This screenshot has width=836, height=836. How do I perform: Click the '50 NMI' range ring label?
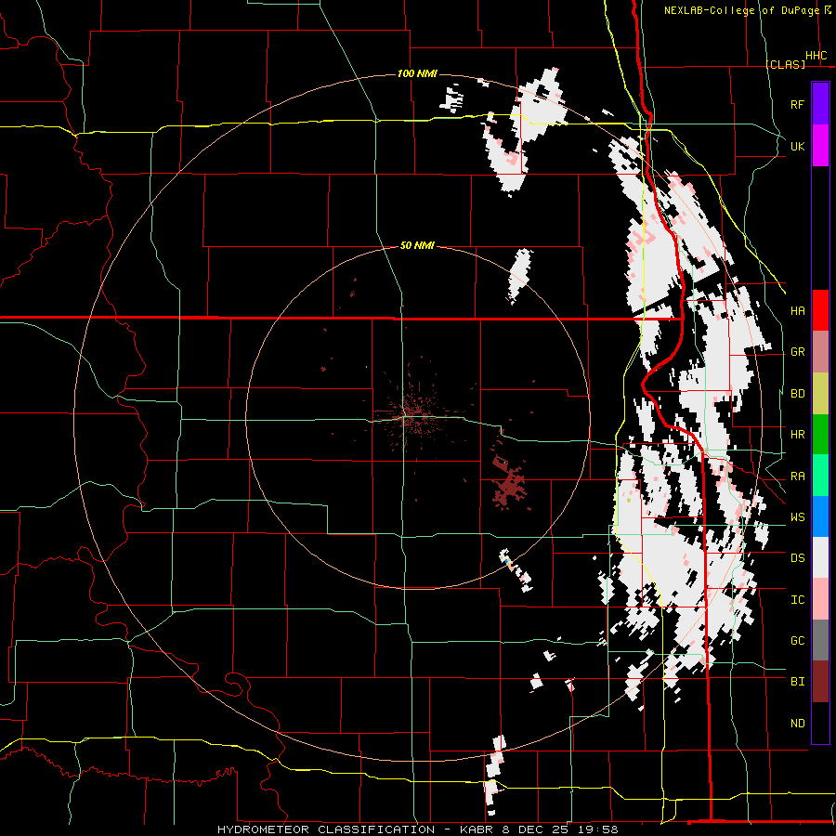pos(417,245)
